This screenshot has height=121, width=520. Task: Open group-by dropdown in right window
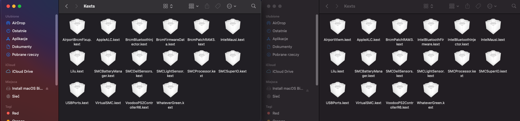click(454, 6)
